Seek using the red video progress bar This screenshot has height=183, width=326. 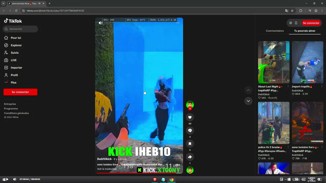(139, 173)
